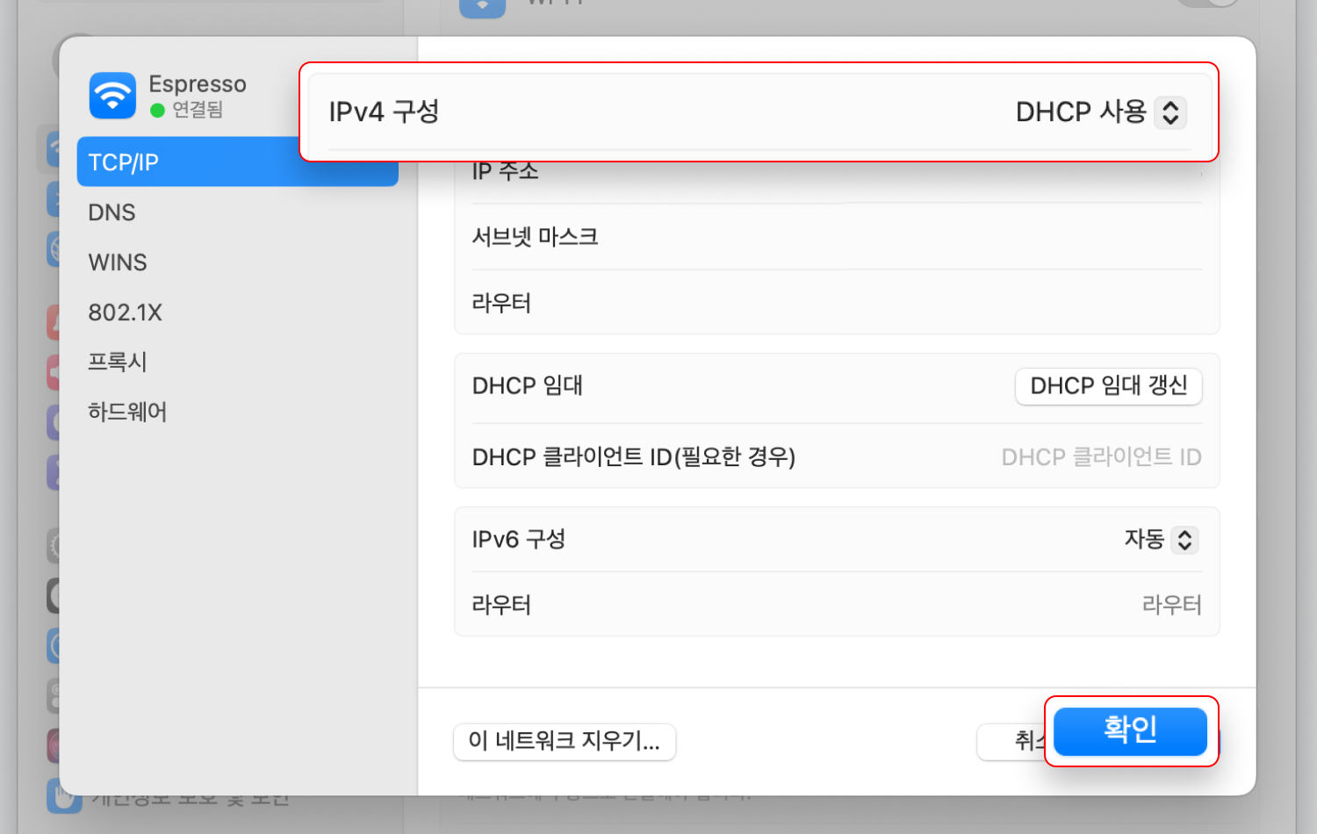Click the IPv6 라우터 input field
This screenshot has height=834, width=1317.
click(x=1171, y=605)
